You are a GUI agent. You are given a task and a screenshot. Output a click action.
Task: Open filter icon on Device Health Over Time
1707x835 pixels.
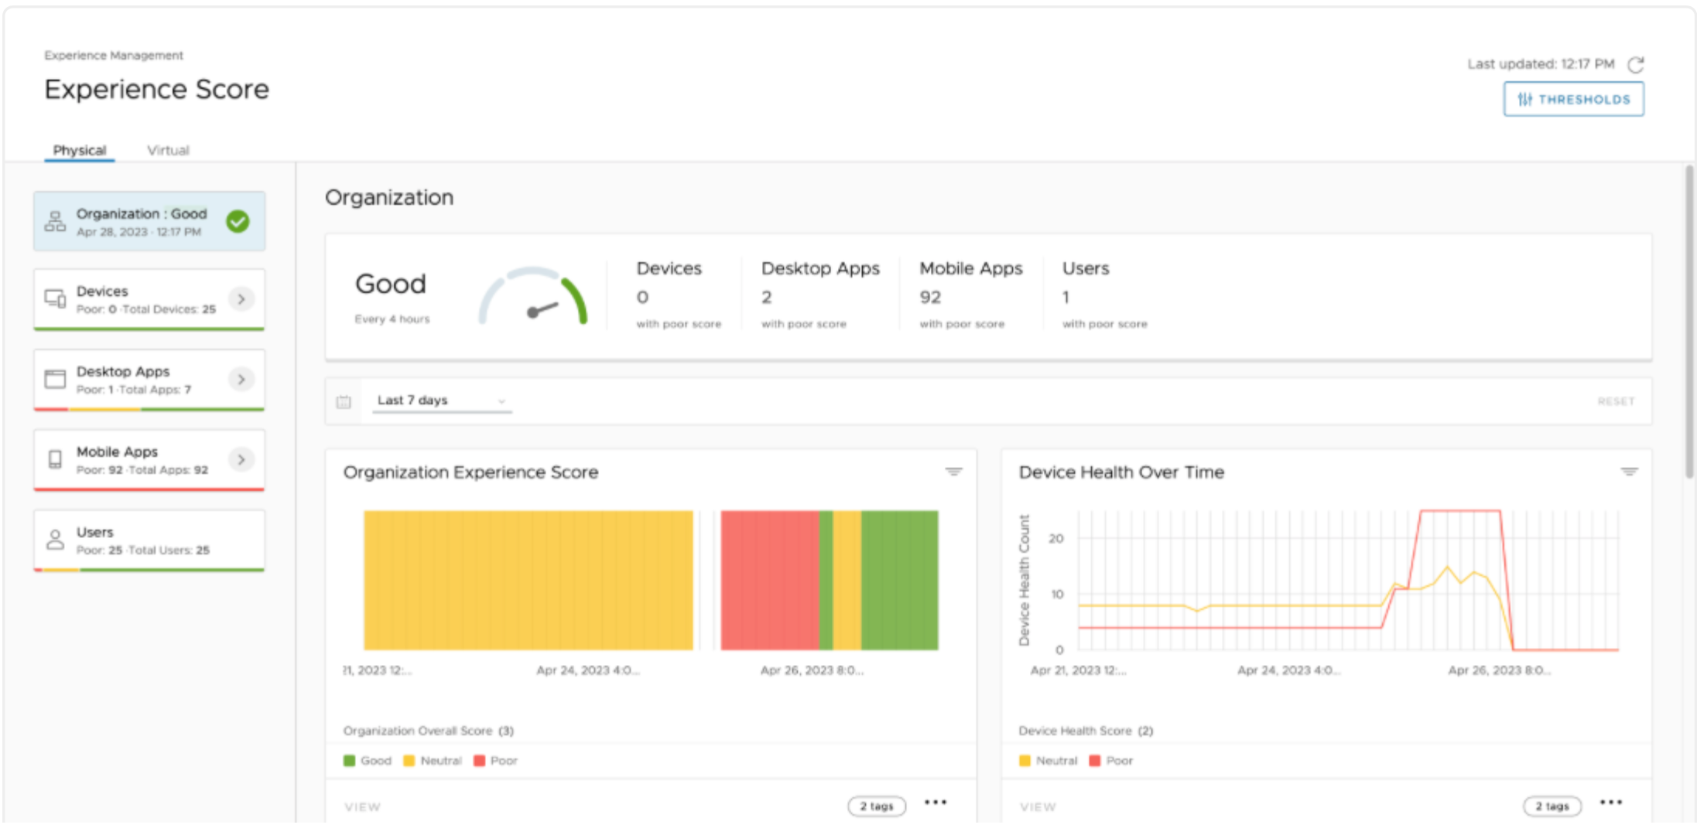pos(1629,472)
